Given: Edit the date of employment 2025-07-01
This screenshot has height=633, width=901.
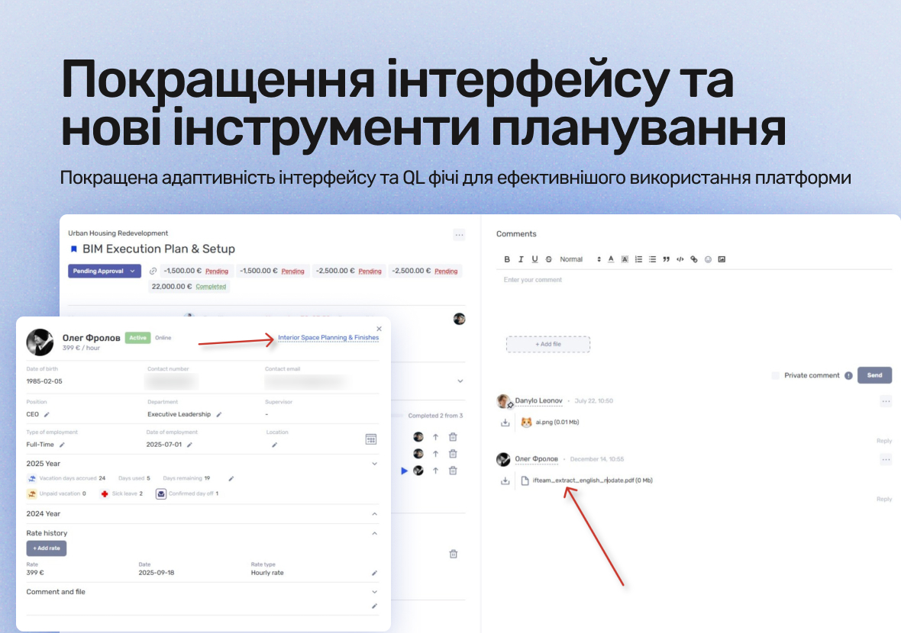Looking at the screenshot, I should [x=189, y=445].
